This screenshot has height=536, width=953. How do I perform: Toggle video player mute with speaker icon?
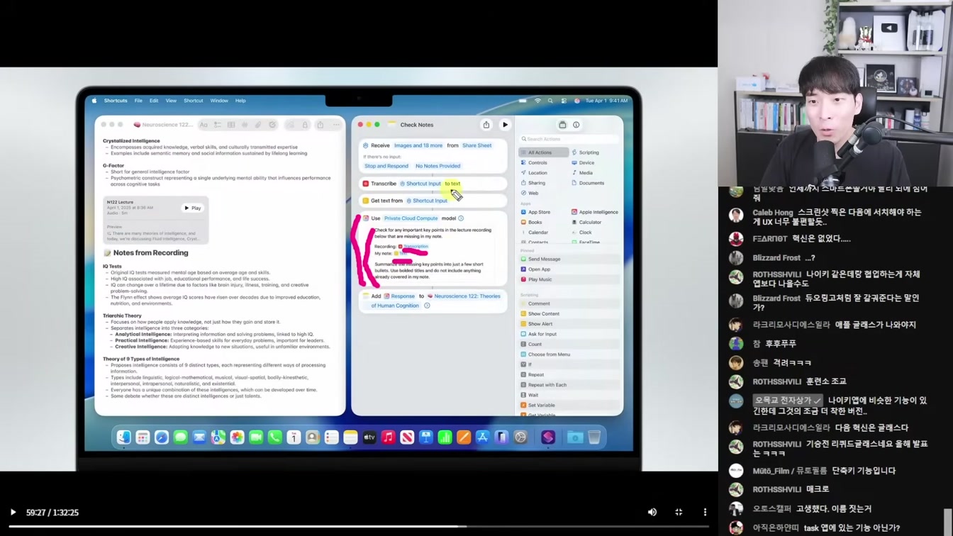coord(652,512)
